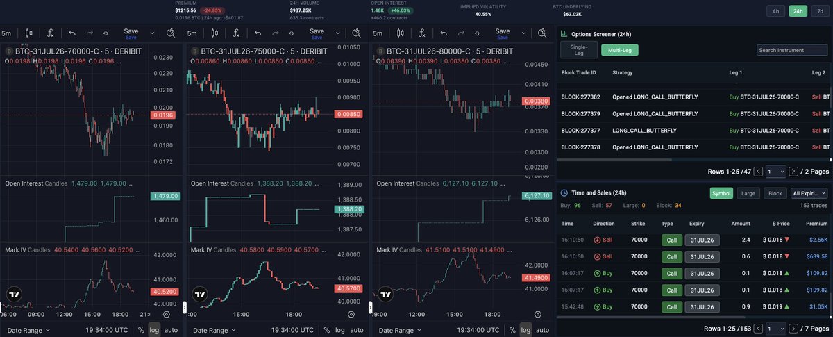Toggle log scale on 70000-C chart
This screenshot has width=833, height=337.
(154, 330)
